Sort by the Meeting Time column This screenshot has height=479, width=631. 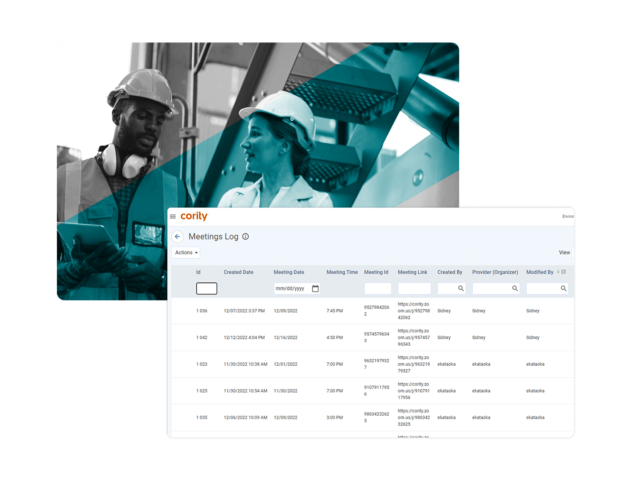coord(342,272)
